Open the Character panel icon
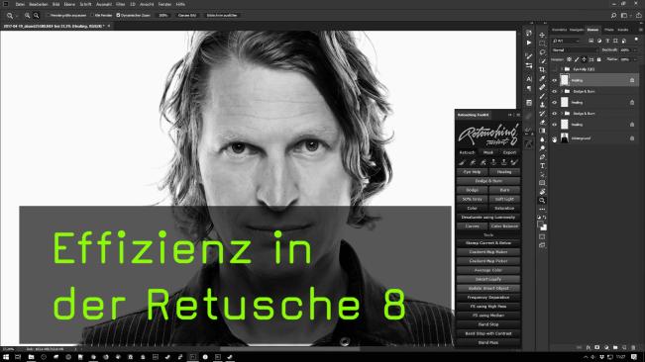Image resolution: width=645 pixels, height=362 pixels. pos(529,79)
